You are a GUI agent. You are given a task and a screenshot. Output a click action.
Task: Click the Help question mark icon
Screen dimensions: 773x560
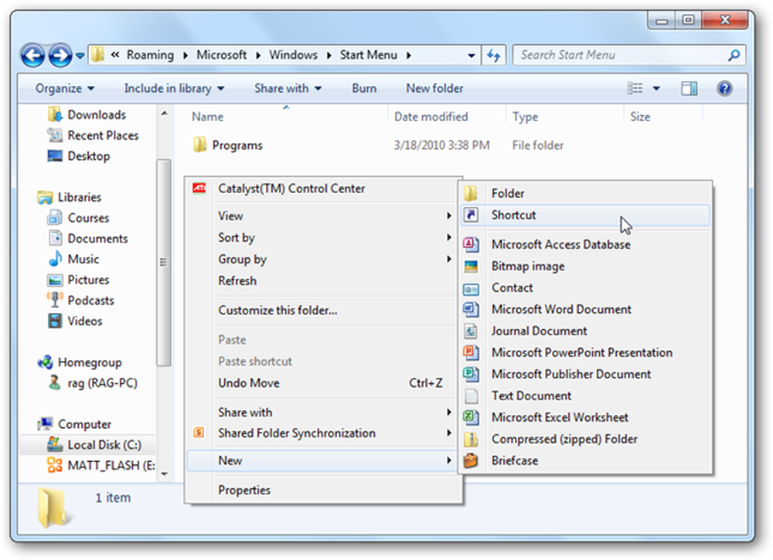coord(724,89)
